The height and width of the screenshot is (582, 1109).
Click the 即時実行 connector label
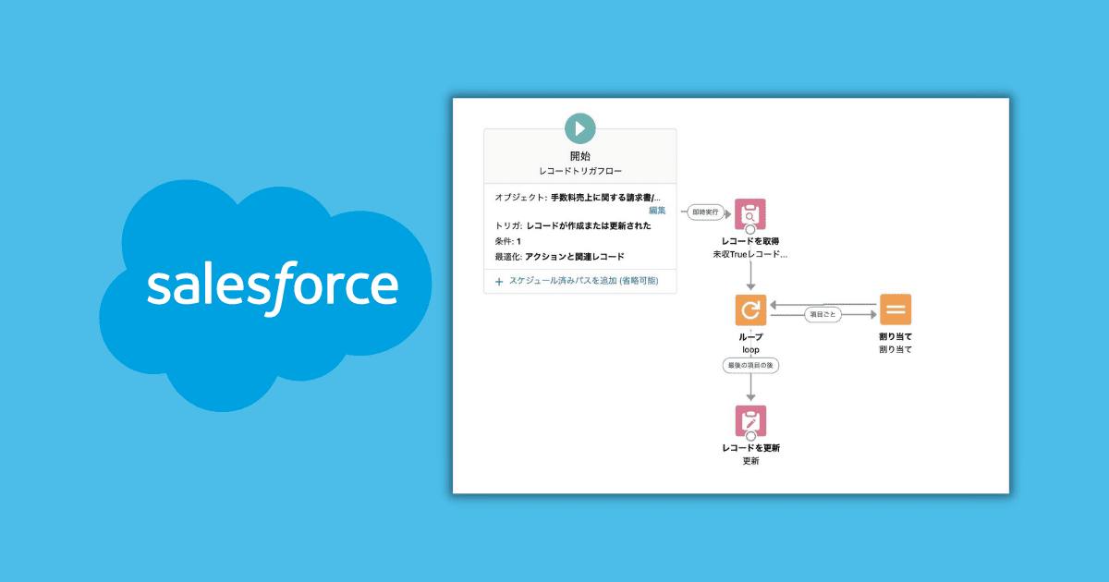pos(705,212)
